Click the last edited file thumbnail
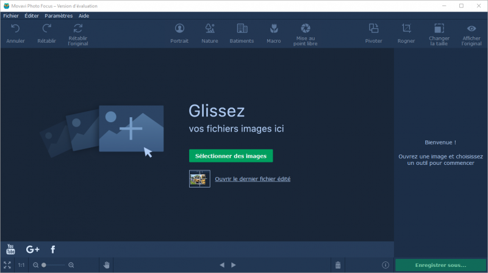The height and width of the screenshot is (273, 488). [199, 179]
